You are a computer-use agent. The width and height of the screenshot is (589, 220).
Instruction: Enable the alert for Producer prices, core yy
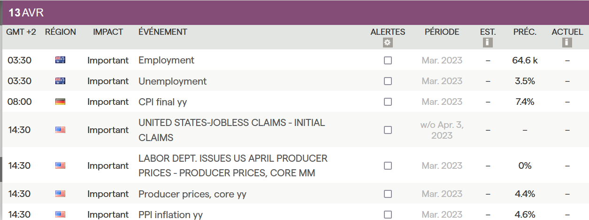click(388, 194)
